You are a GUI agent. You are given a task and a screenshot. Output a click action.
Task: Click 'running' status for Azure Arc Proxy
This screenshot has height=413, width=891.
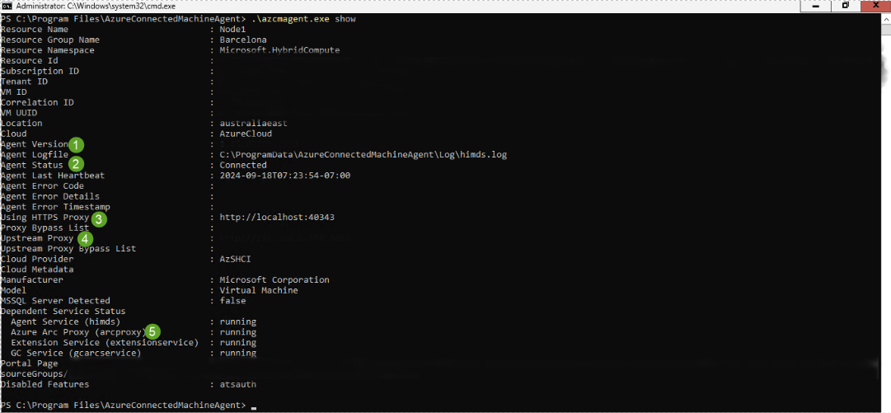pyautogui.click(x=238, y=332)
